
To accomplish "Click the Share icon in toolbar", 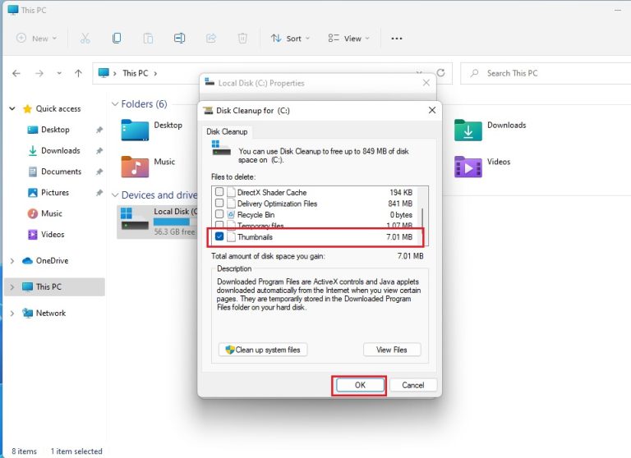I will coord(211,39).
